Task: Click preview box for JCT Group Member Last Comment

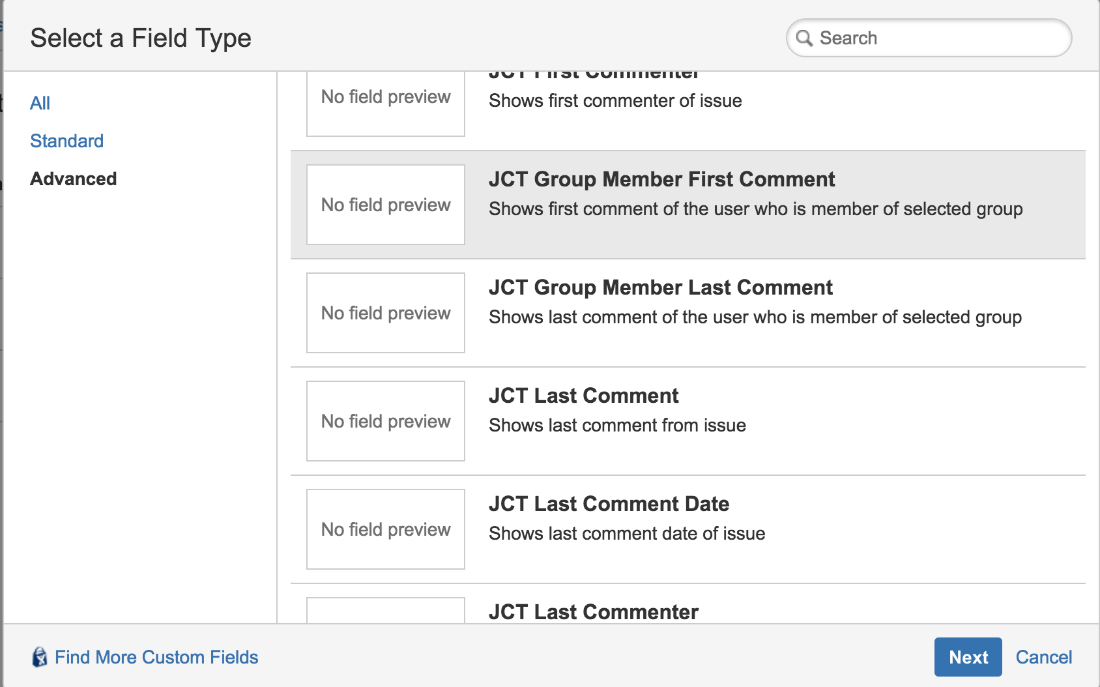Action: click(x=386, y=313)
